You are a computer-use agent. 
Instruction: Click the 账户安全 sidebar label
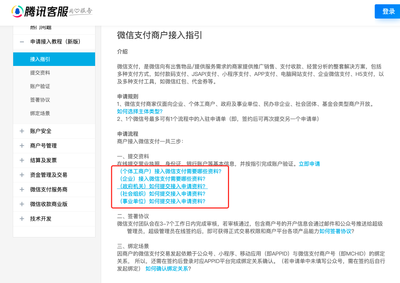pos(41,131)
